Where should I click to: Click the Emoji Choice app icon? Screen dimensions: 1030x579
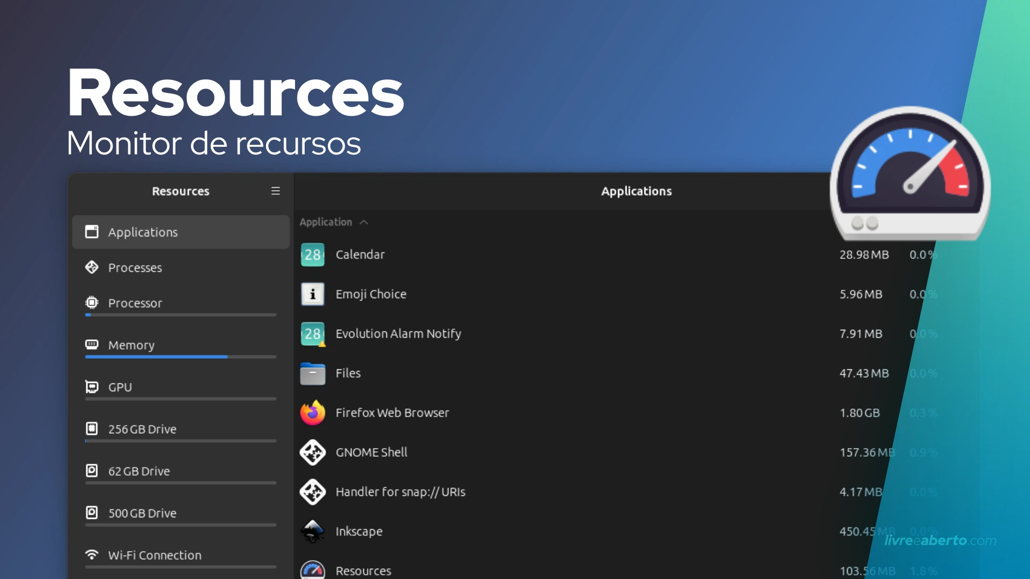click(312, 294)
